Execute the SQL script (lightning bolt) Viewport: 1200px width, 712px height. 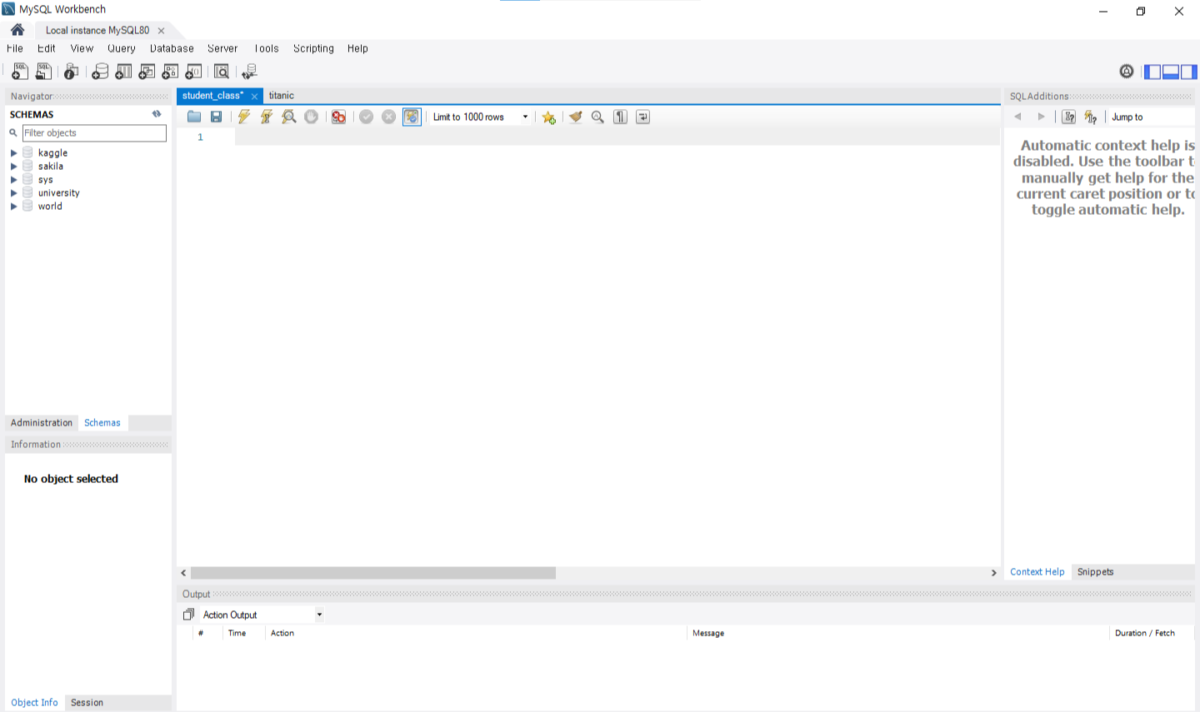tap(243, 117)
